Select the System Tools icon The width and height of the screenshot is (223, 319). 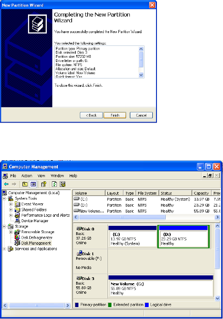point(11,198)
